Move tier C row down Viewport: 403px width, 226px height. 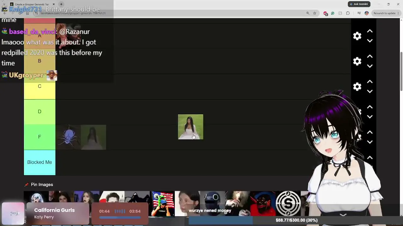pos(370,91)
